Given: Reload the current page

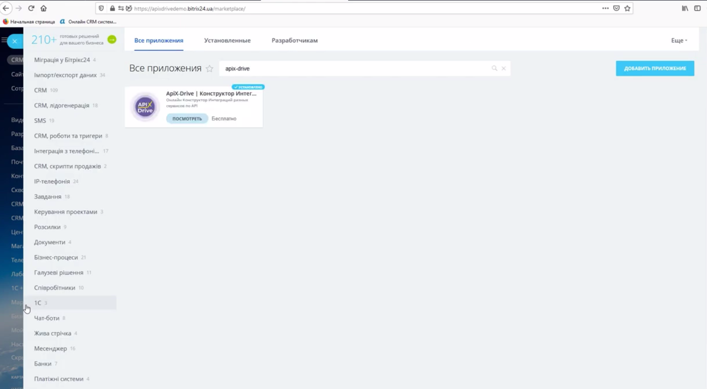Looking at the screenshot, I should (31, 8).
